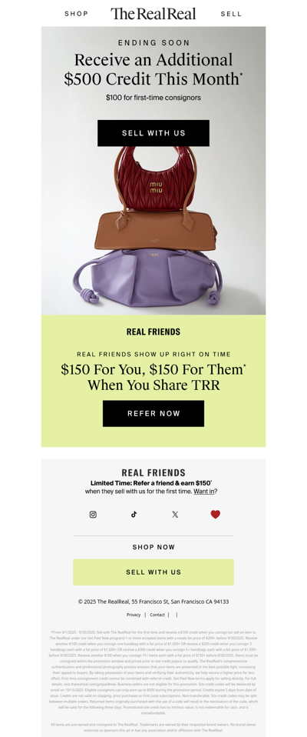The width and height of the screenshot is (307, 737).
Task: Open the Instagram social icon
Action: point(93,514)
